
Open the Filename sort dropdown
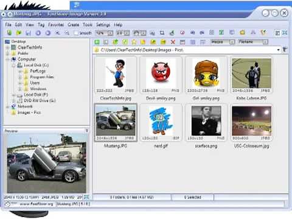coord(265,42)
